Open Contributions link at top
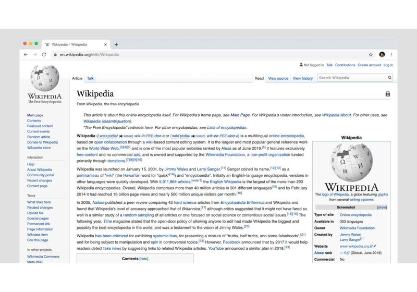417x292 pixels. (345, 65)
